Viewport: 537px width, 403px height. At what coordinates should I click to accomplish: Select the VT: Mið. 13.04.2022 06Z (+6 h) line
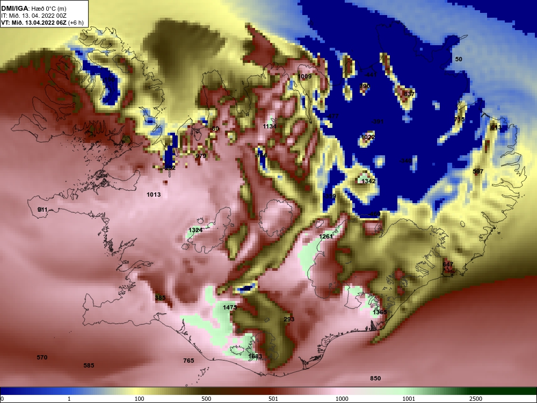(x=42, y=23)
